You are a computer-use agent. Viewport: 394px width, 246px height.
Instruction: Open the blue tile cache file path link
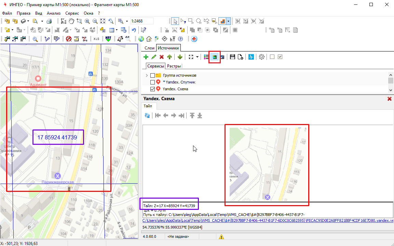pyautogui.click(x=268, y=221)
